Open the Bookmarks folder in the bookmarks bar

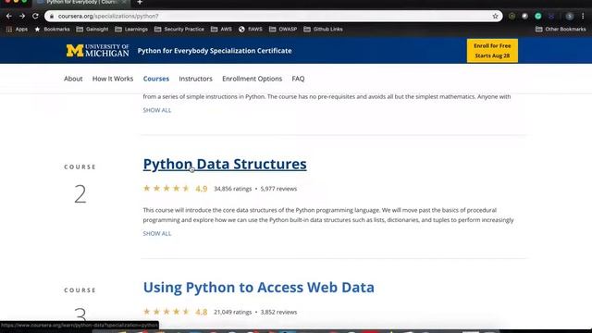pos(52,29)
